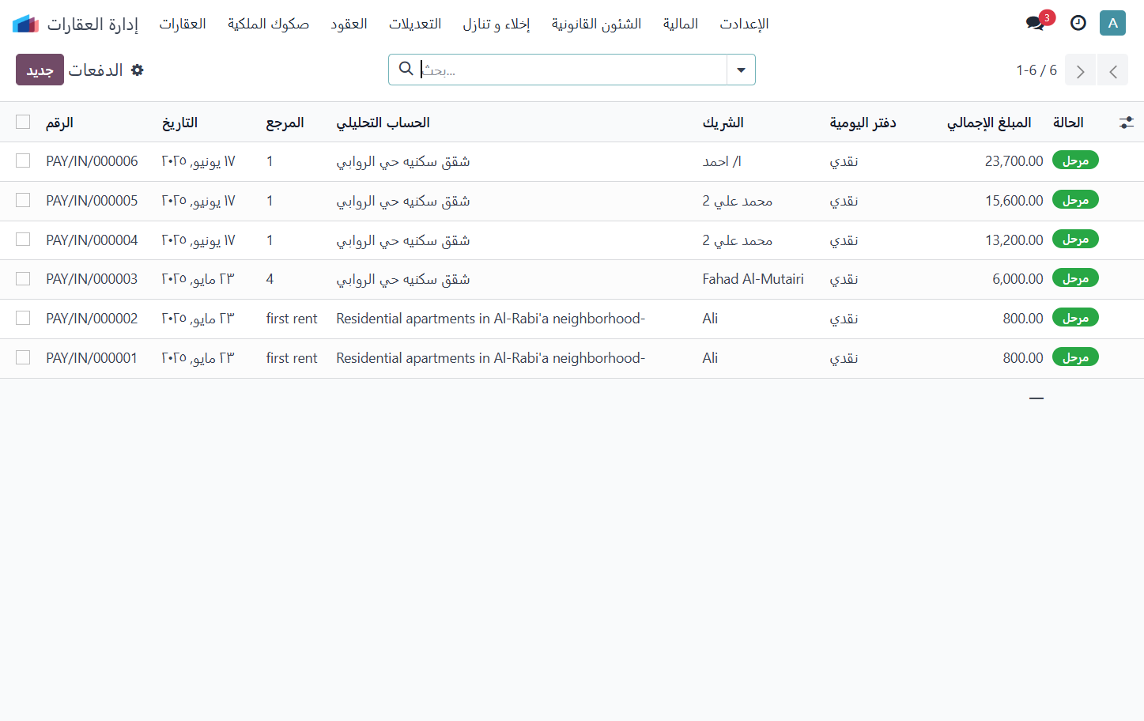The image size is (1144, 721).
Task: Check the row PAY/IN/000001 checkbox
Action: (x=23, y=357)
